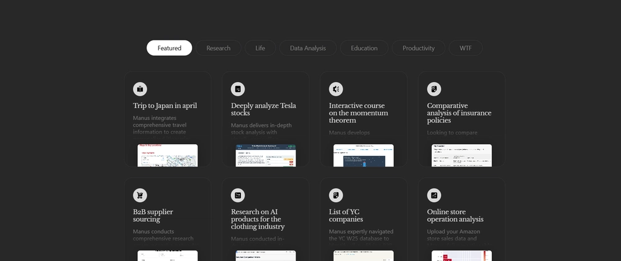This screenshot has width=621, height=261.
Task: Open the Deeply analyze Tesla stocks title
Action: pyautogui.click(x=263, y=109)
